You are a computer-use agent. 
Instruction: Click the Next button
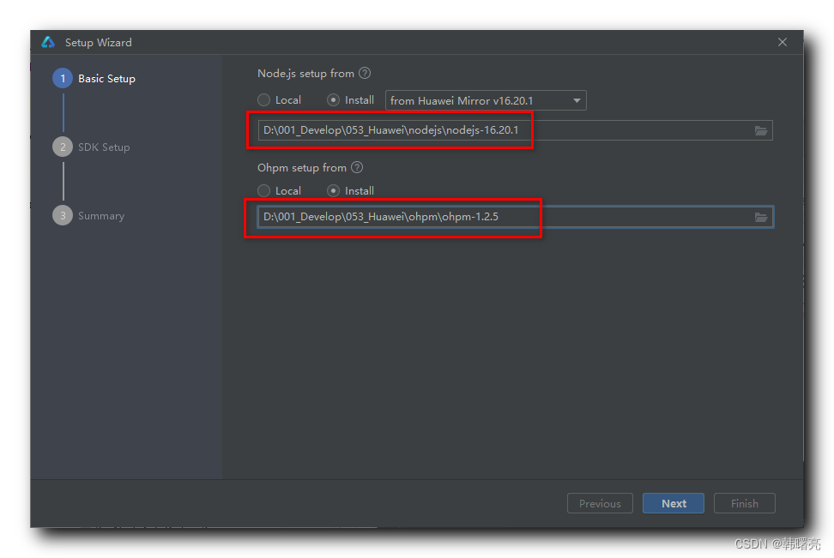[x=674, y=503]
